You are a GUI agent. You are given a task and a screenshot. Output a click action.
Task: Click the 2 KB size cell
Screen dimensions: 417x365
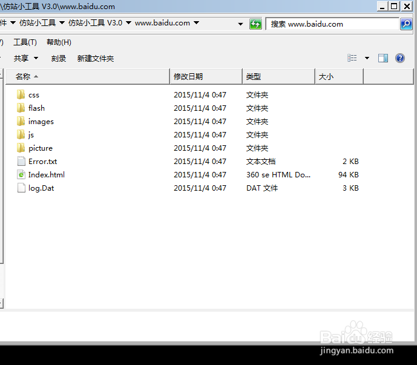(x=350, y=162)
